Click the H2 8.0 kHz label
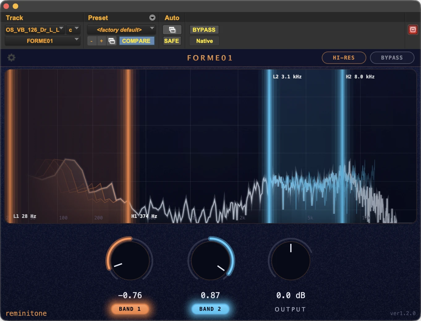 [360, 77]
